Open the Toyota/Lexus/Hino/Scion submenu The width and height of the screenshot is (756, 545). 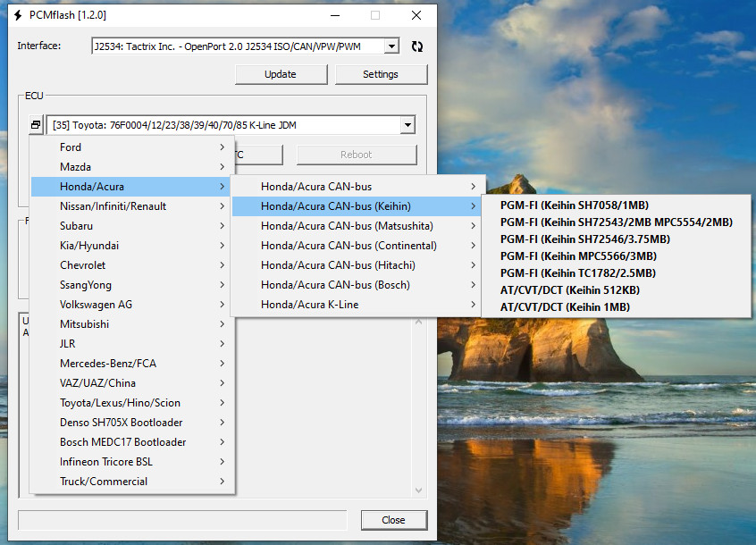[x=132, y=403]
